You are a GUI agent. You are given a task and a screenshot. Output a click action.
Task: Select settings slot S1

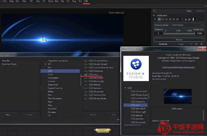coord(159,19)
